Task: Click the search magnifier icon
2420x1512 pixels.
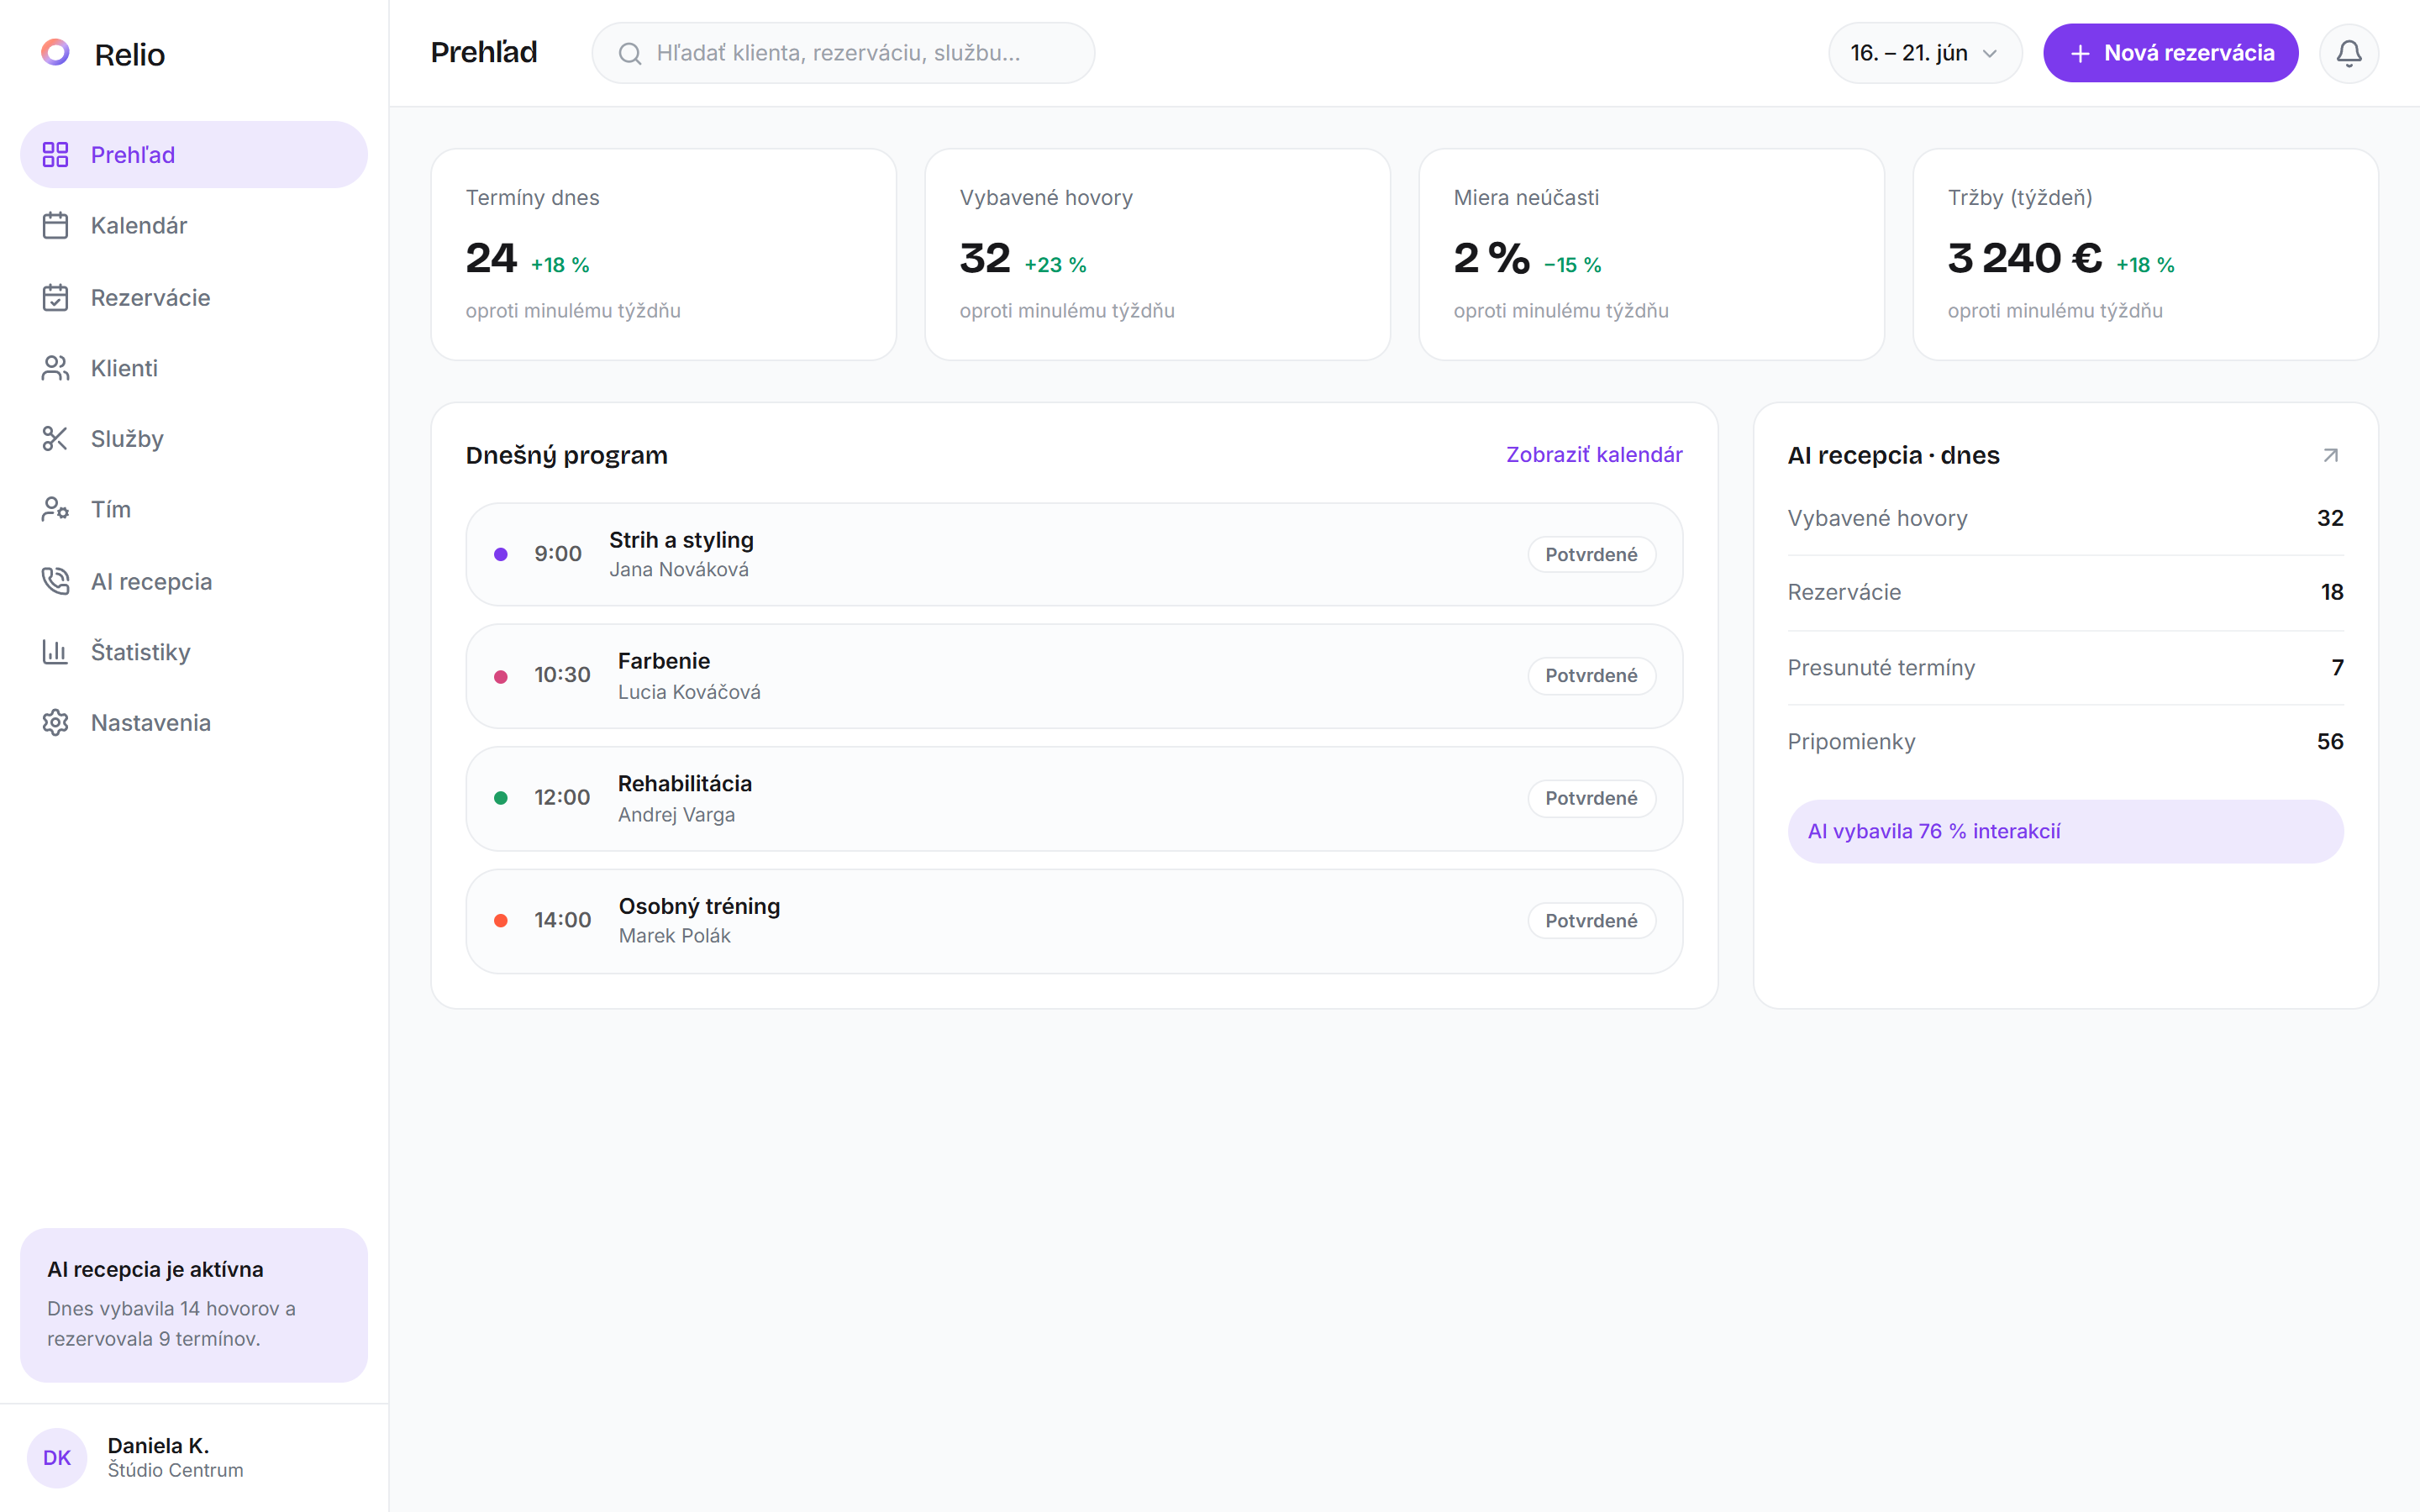Action: (630, 53)
